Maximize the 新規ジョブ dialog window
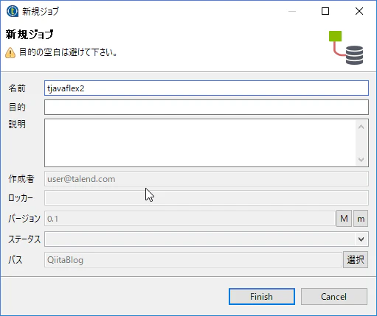The image size is (377, 316). (325, 11)
